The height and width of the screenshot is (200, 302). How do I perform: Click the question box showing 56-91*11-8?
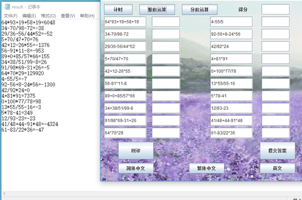click(x=125, y=84)
